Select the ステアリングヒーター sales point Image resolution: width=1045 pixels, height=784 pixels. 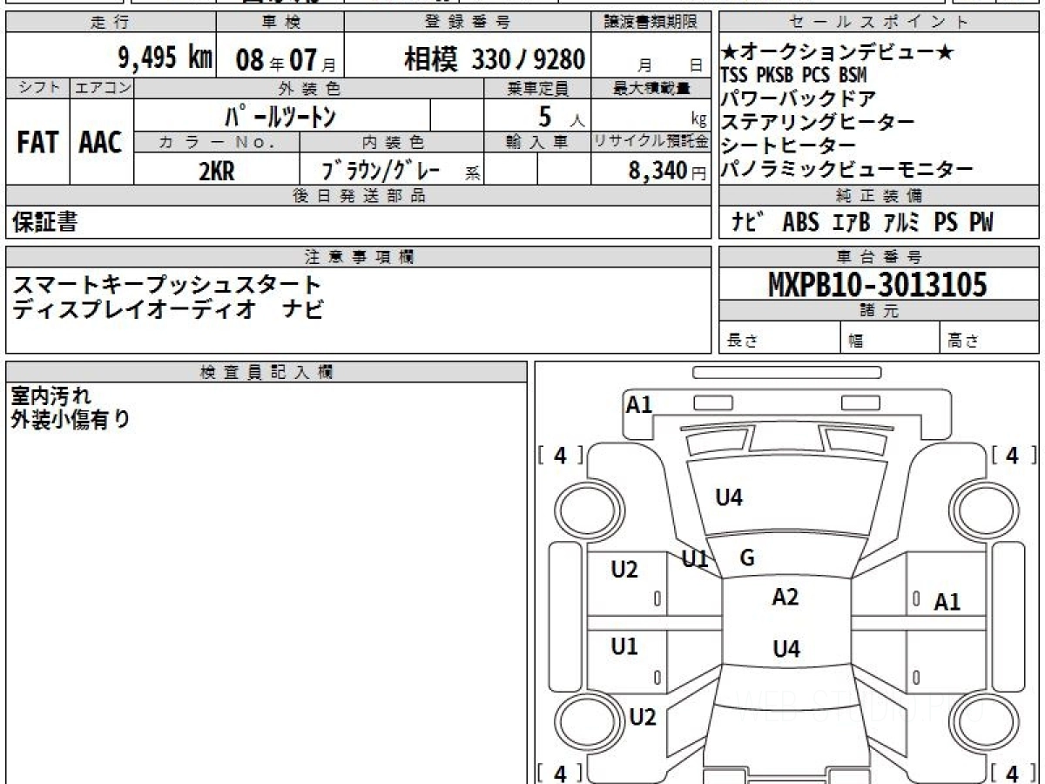pyautogui.click(x=818, y=123)
